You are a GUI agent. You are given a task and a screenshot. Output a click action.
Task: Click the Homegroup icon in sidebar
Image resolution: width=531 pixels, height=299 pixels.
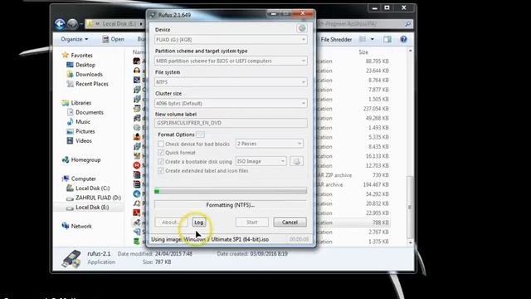click(x=66, y=159)
